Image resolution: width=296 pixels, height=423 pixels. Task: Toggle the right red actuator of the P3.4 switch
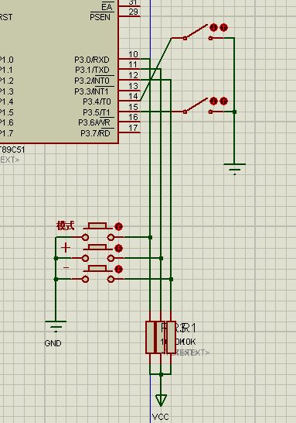[x=223, y=28]
